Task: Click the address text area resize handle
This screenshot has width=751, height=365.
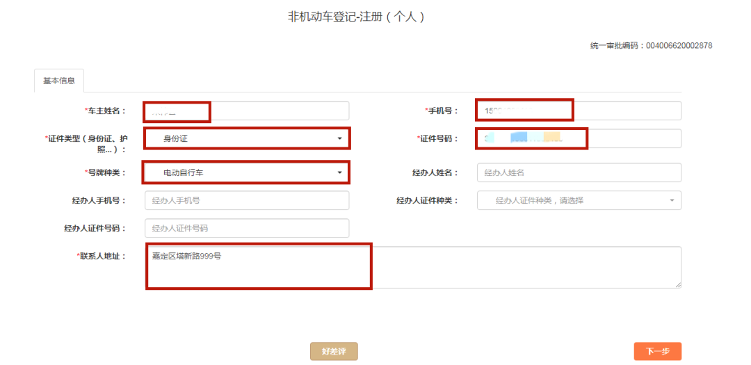Action: click(677, 284)
